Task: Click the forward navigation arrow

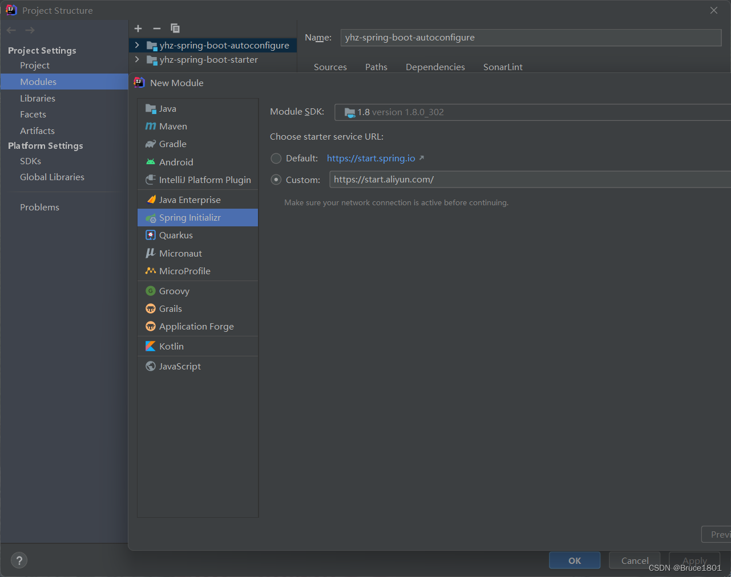Action: (30, 30)
